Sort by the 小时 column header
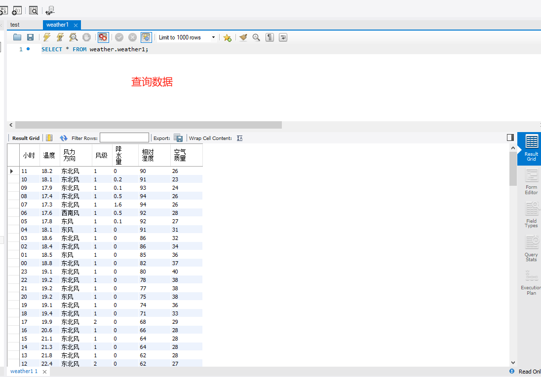 (29, 155)
